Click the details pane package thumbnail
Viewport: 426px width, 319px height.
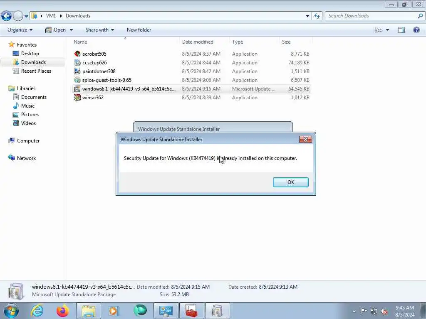coord(16,291)
